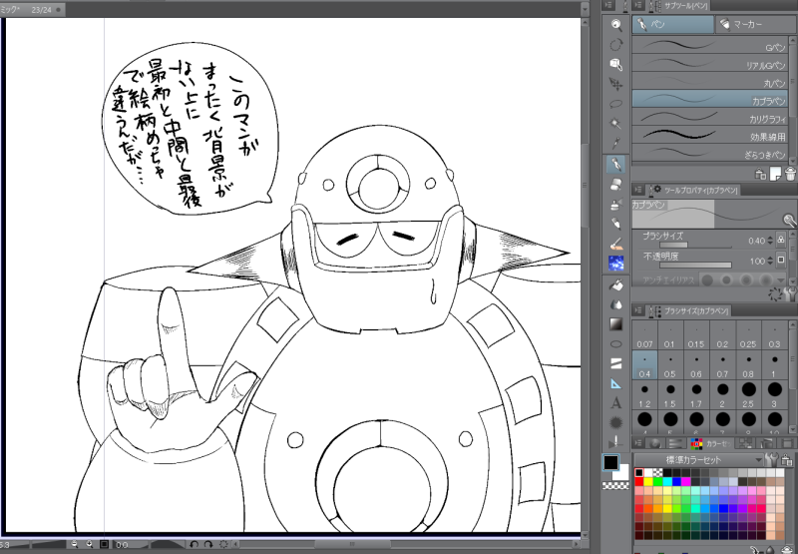The width and height of the screenshot is (798, 554).
Task: Choose the リアルGペン sub tool
Action: tap(710, 63)
